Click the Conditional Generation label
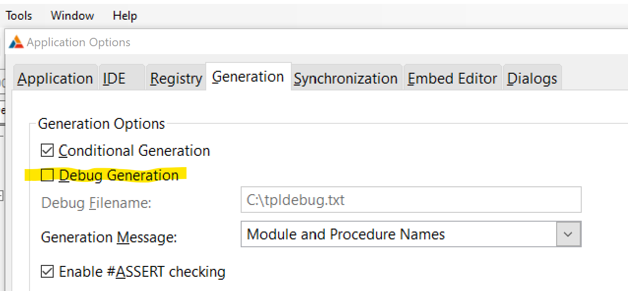 [134, 150]
